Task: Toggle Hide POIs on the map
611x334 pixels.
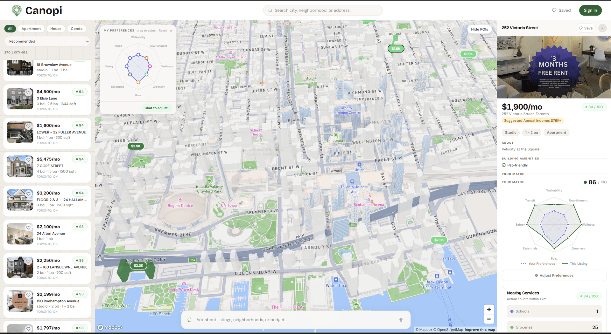Action: 479,29
